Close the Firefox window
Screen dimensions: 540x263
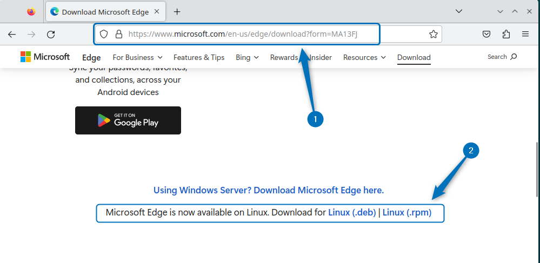pyautogui.click(x=529, y=11)
